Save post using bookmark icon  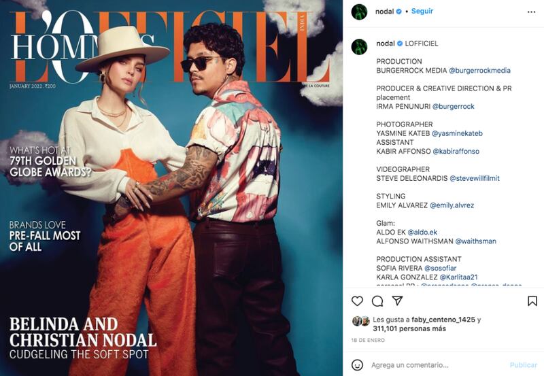click(532, 301)
